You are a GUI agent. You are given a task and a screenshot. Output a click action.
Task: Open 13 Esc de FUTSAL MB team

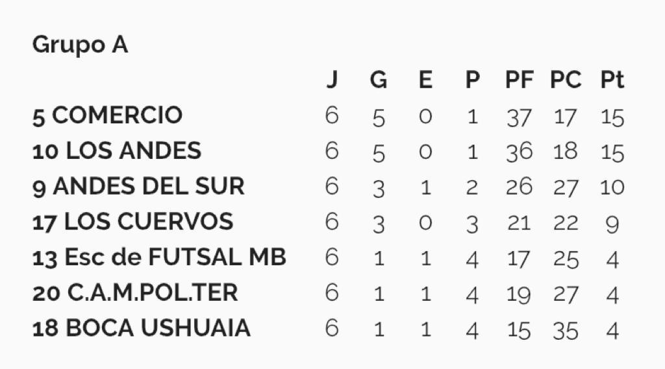[x=159, y=257]
